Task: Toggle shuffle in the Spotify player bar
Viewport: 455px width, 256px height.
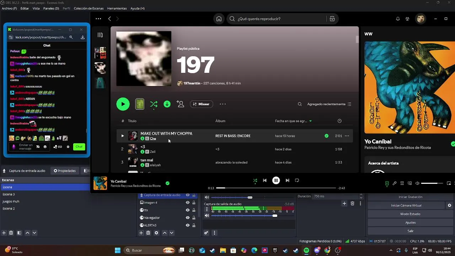Action: click(255, 180)
